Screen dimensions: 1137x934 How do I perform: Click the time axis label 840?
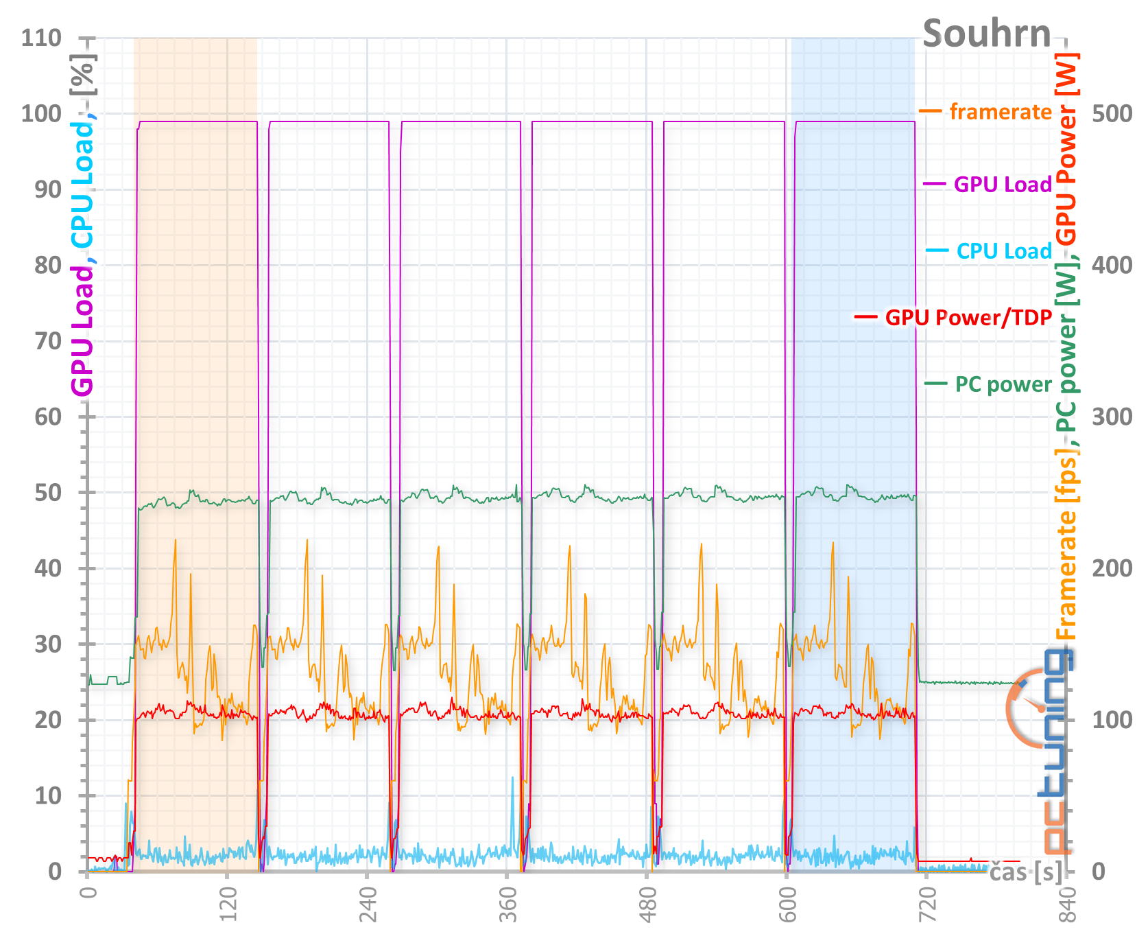click(x=1067, y=906)
